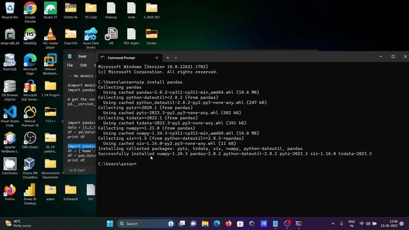409x230 pixels.
Task: Open HeidiSQL desktop shortcut
Action: click(x=30, y=36)
